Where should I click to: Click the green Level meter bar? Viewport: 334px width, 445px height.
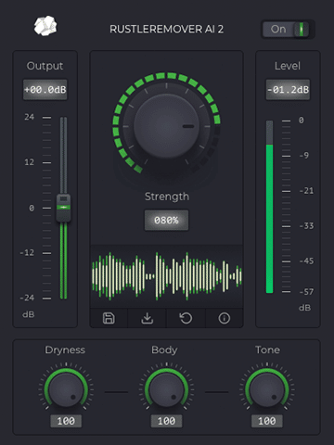pyautogui.click(x=270, y=219)
